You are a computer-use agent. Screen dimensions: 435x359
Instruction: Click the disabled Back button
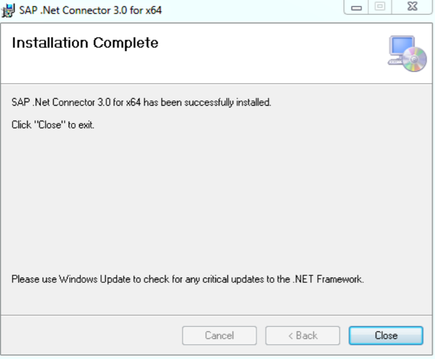(x=302, y=335)
